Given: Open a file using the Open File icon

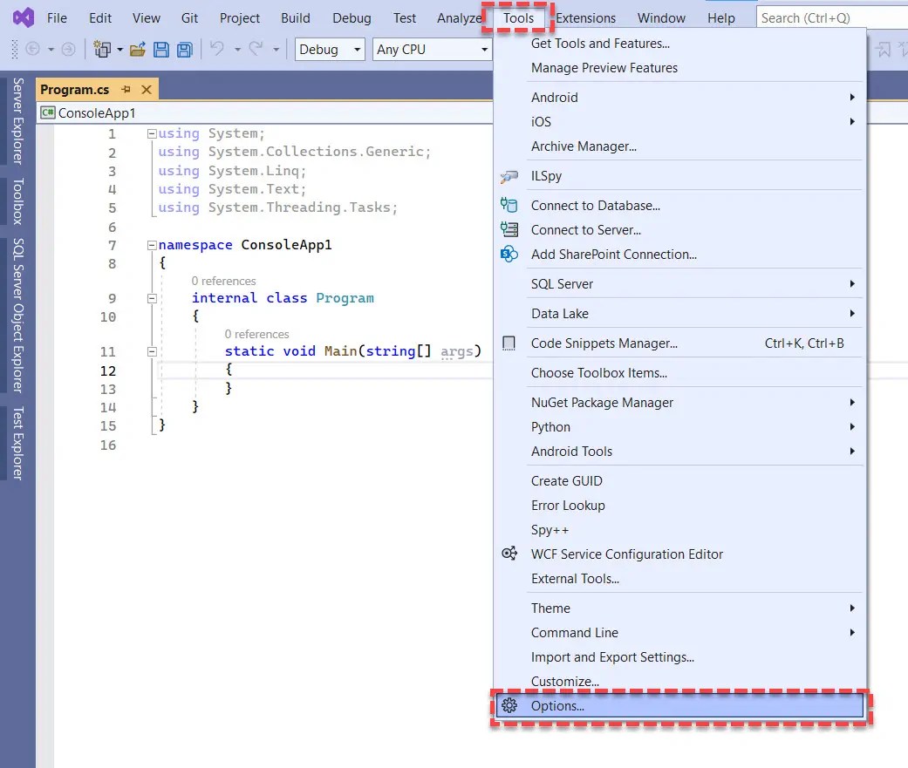Looking at the screenshot, I should tap(137, 49).
